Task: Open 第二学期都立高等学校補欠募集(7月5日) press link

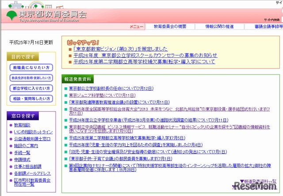Action: [127, 138]
